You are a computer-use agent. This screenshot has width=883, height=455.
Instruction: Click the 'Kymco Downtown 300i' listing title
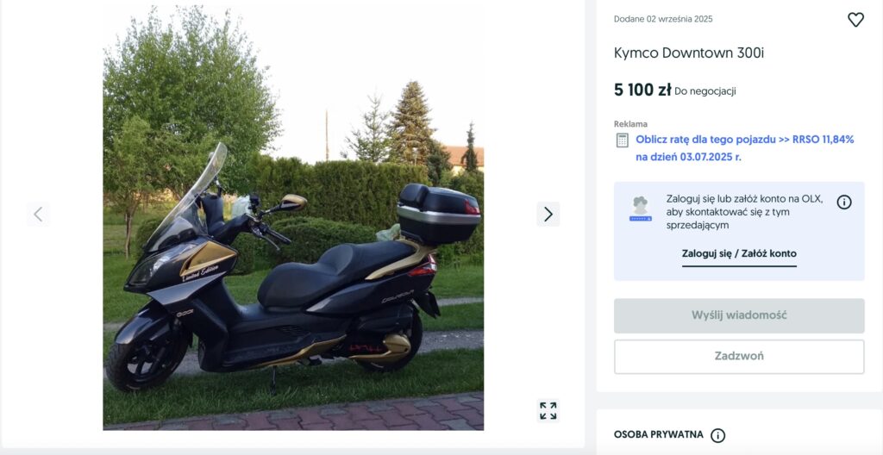click(689, 53)
